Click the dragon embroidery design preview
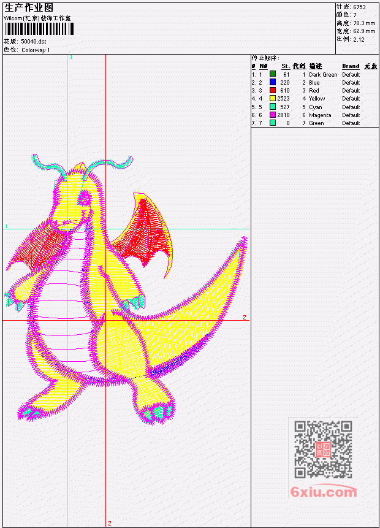The height and width of the screenshot is (528, 380). click(126, 289)
